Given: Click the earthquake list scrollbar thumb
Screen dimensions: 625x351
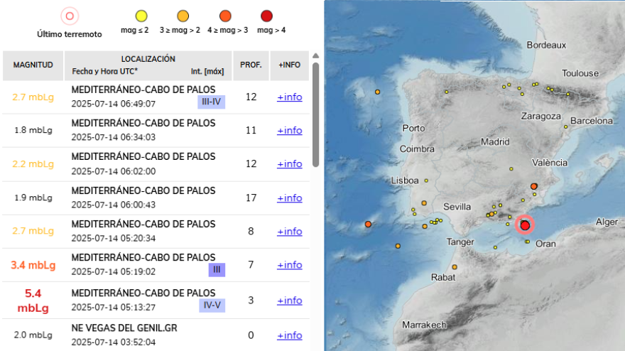Looking at the screenshot, I should coord(315,115).
